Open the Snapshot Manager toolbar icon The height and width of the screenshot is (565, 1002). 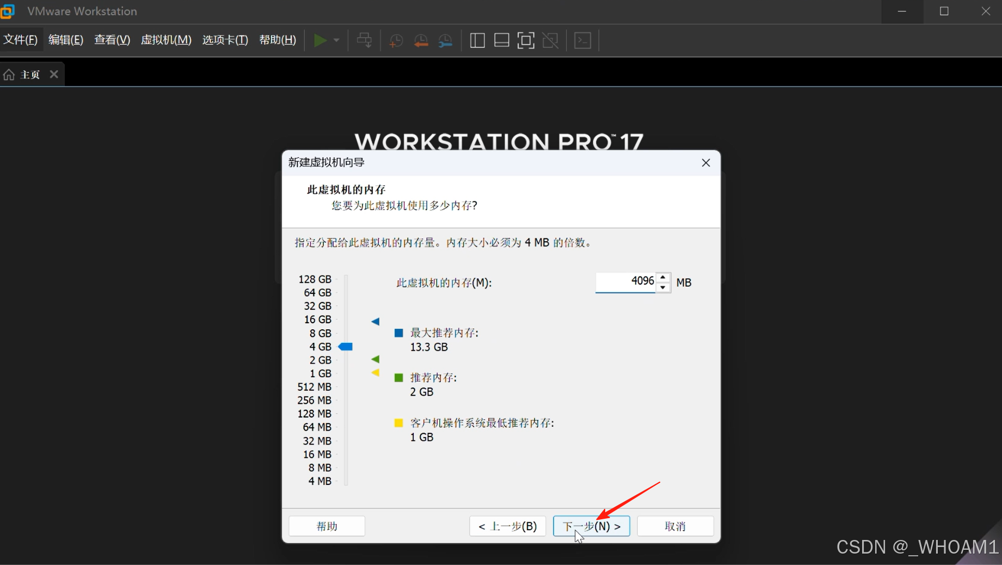445,40
